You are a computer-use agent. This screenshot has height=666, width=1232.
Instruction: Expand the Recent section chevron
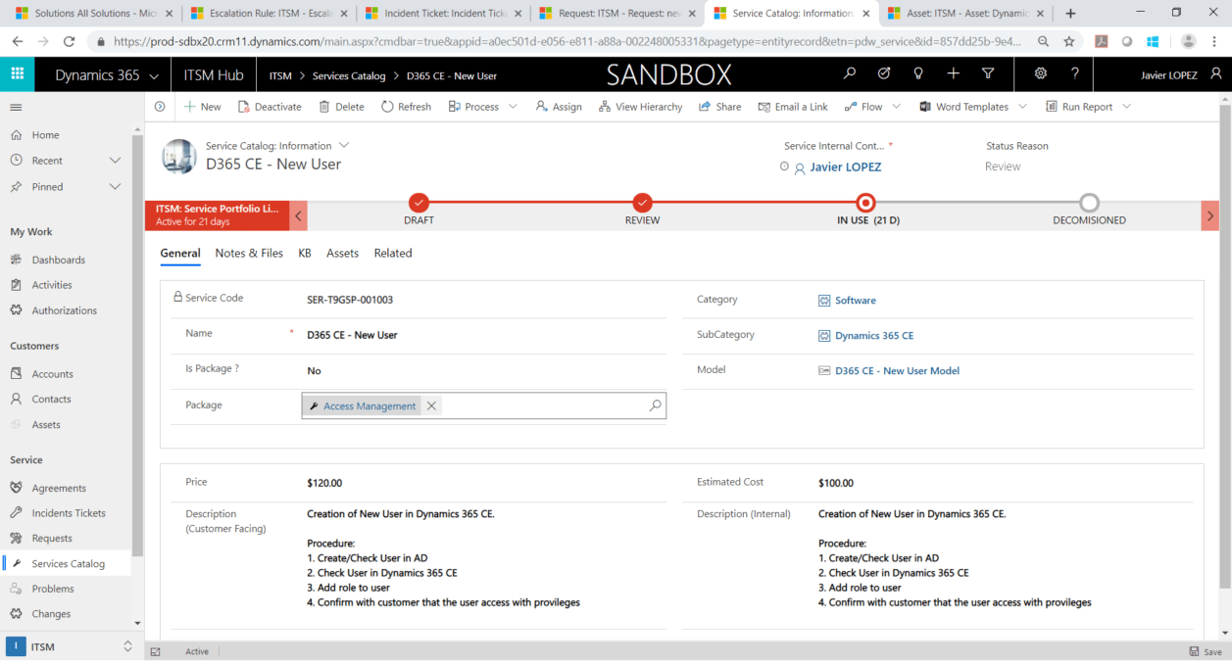coord(115,161)
